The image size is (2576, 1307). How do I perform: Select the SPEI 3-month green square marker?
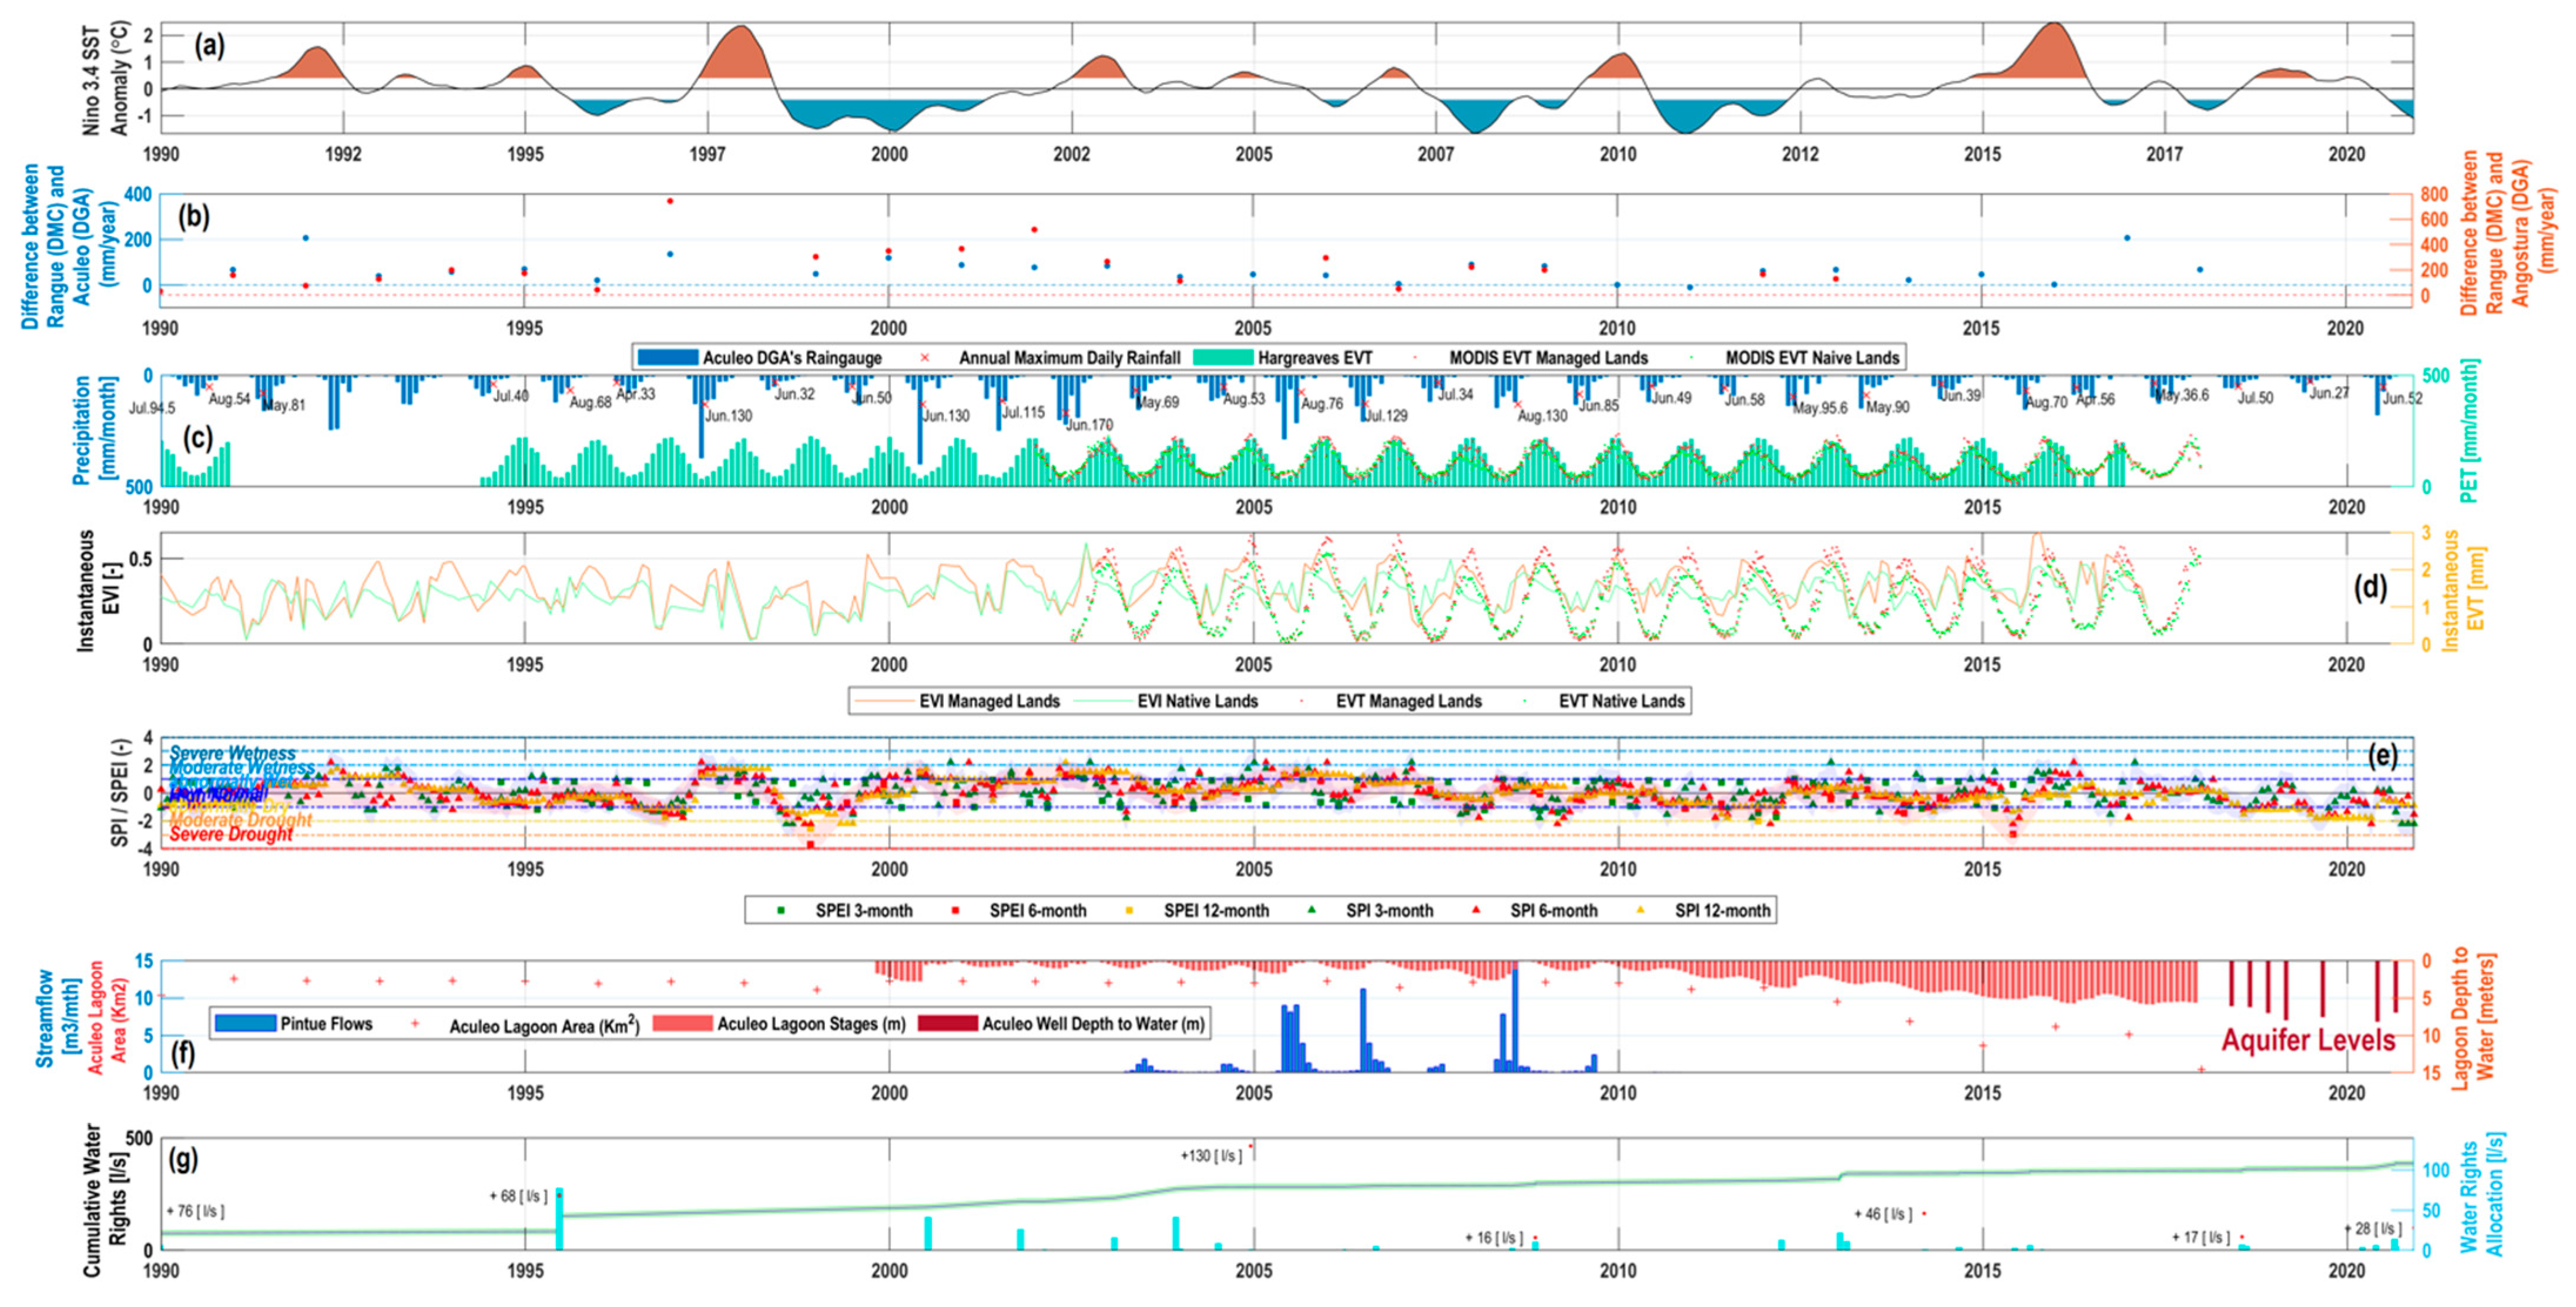pyautogui.click(x=781, y=911)
